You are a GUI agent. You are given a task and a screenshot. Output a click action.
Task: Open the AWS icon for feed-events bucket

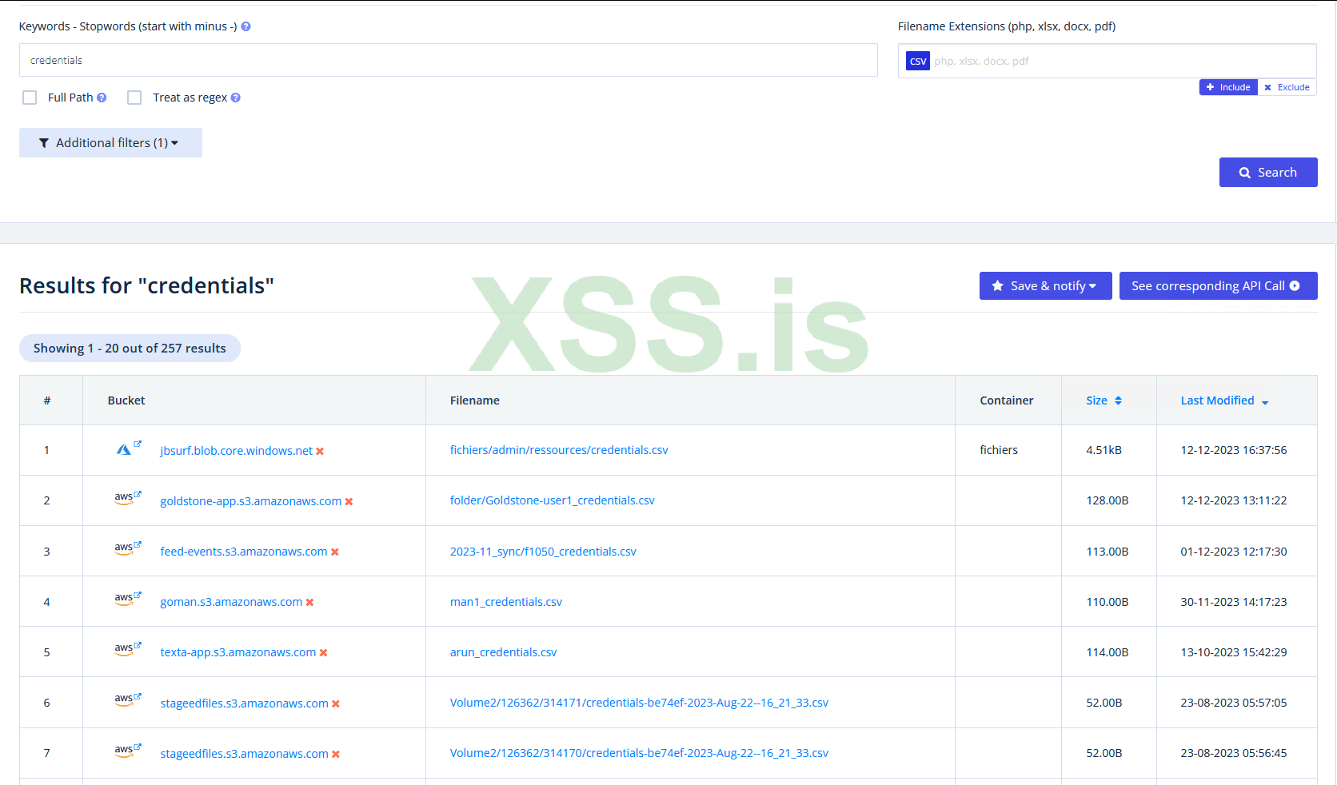[128, 548]
